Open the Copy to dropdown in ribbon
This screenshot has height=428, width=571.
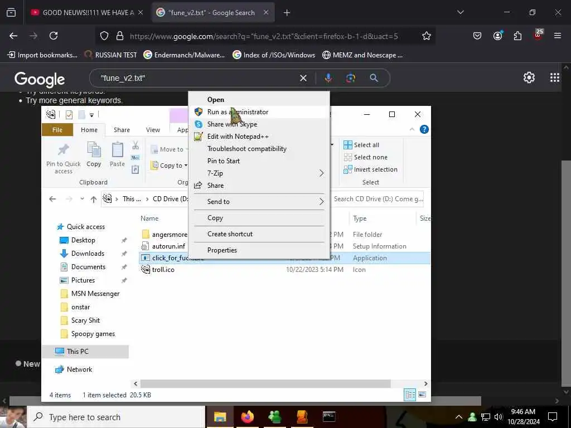click(x=170, y=166)
